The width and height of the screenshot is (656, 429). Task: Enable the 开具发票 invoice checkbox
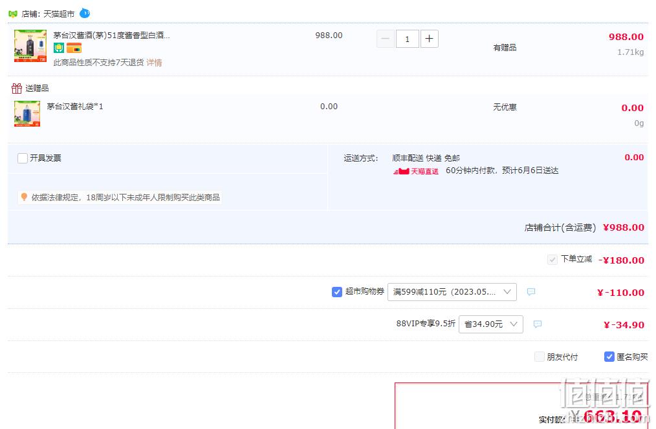(23, 158)
